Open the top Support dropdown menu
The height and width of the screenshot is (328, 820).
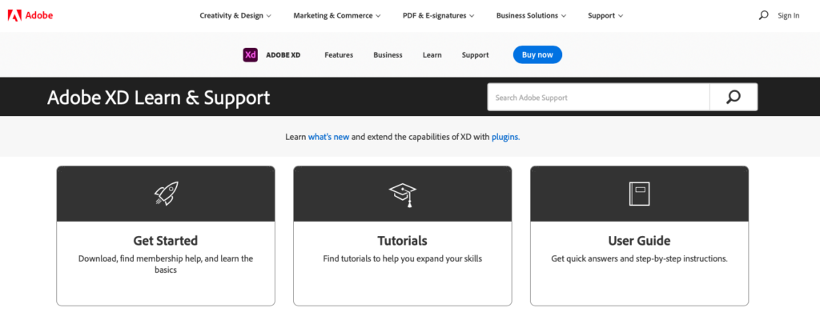pyautogui.click(x=605, y=16)
